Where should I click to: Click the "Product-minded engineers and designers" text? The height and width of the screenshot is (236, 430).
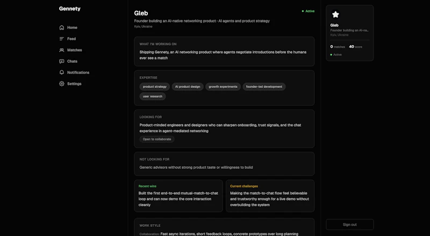[x=220, y=128]
